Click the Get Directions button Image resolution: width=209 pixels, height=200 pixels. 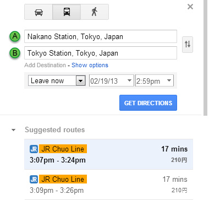pyautogui.click(x=148, y=103)
